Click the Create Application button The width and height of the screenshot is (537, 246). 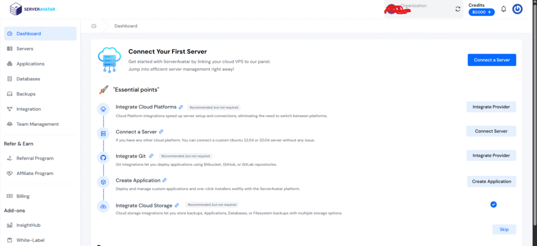tap(491, 182)
